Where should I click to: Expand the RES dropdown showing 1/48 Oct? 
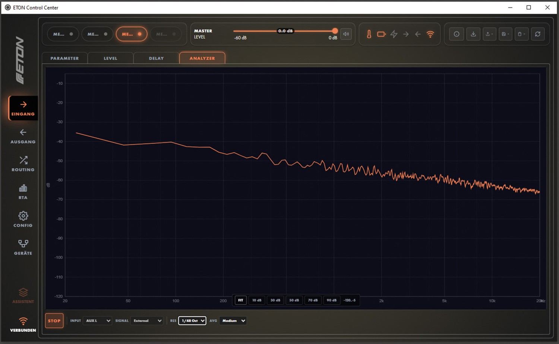click(192, 321)
